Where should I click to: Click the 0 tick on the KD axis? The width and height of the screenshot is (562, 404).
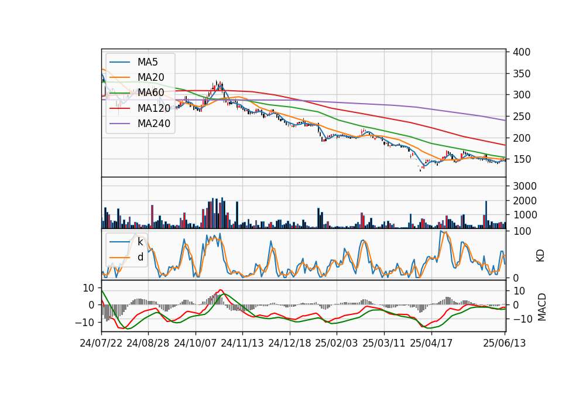click(x=515, y=278)
